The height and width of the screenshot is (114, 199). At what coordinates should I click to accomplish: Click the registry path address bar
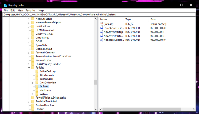pos(99,15)
